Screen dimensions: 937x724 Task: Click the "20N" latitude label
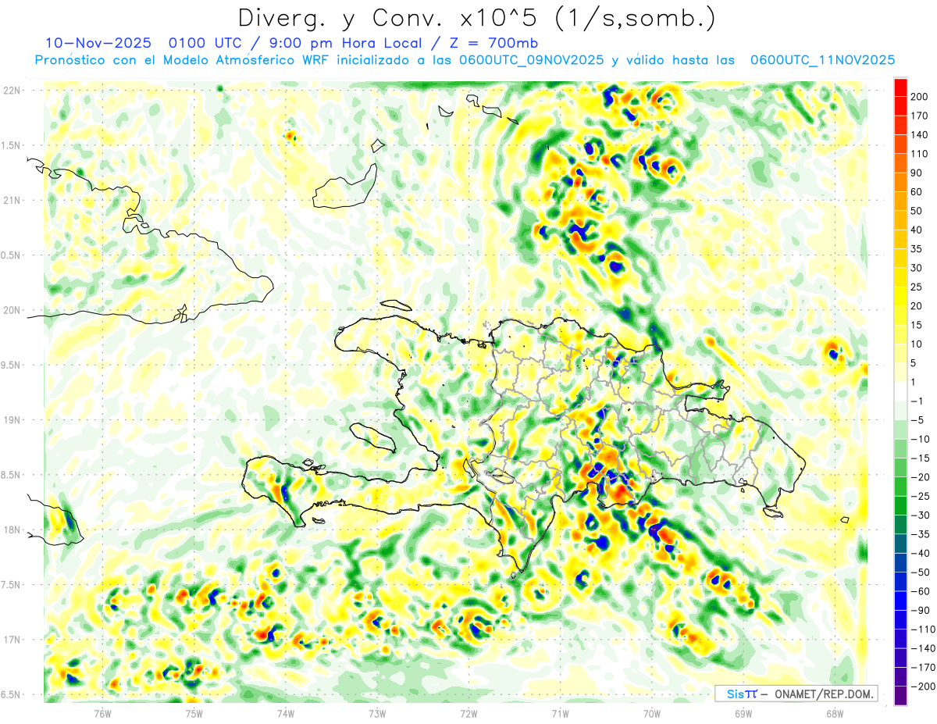pos(12,310)
